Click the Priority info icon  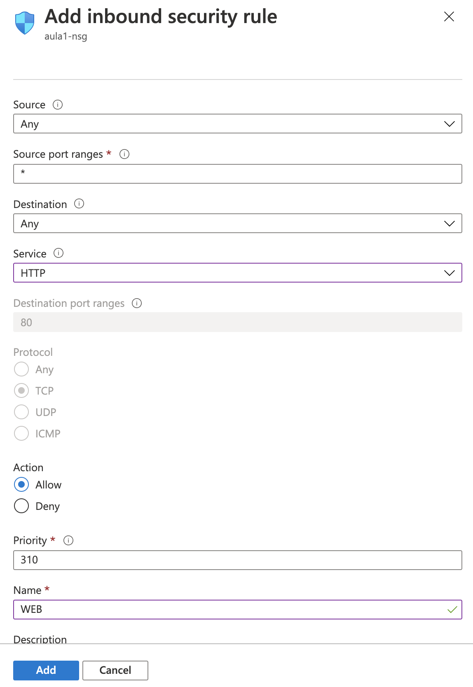pyautogui.click(x=68, y=540)
